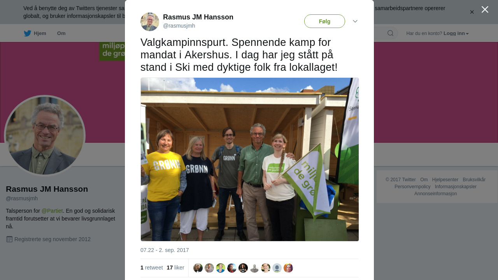The height and width of the screenshot is (280, 498).
Task: Dismiss the cookie notice banner small X
Action: 472,12
